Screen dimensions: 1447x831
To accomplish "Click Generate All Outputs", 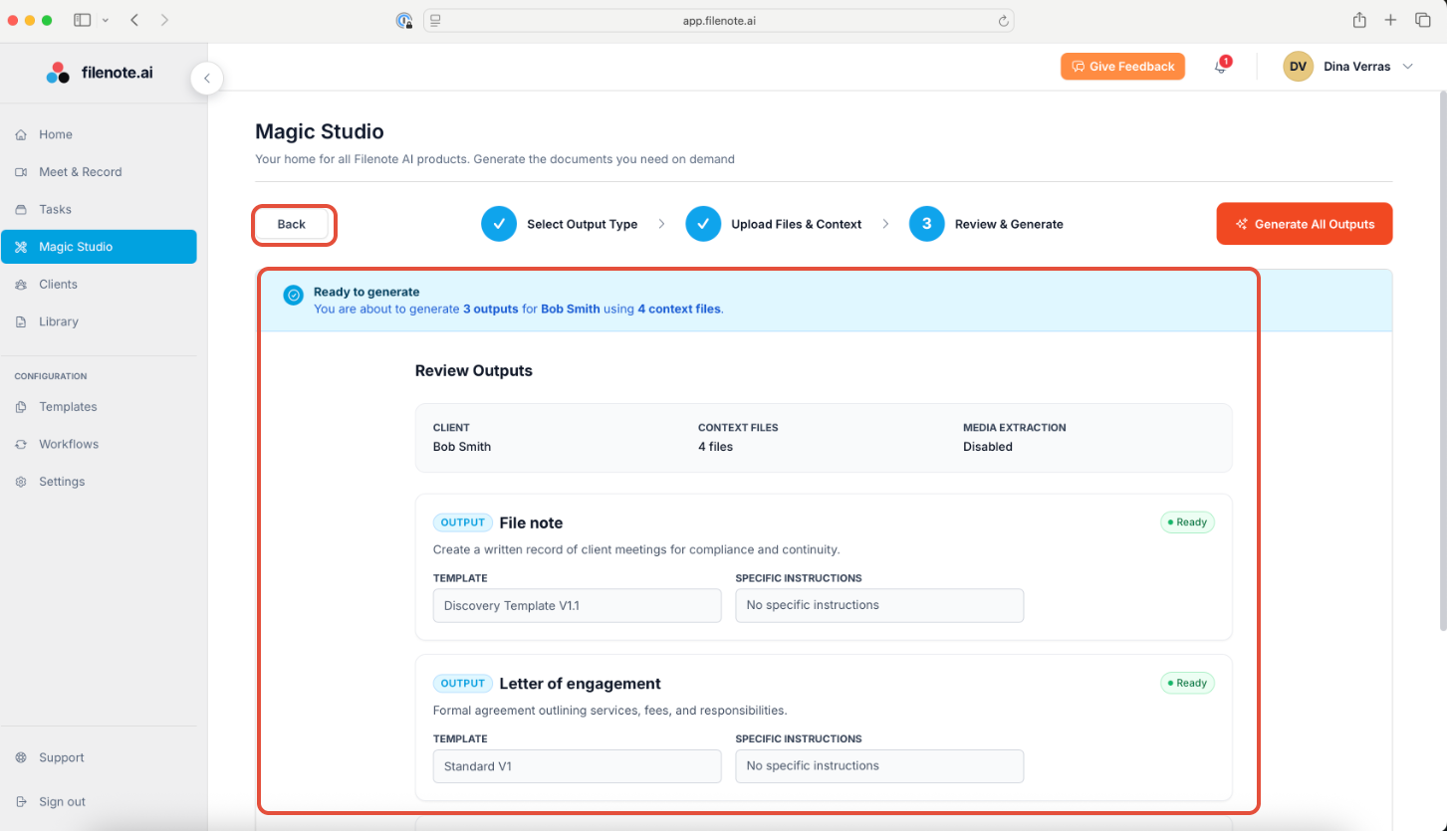I will tap(1305, 224).
